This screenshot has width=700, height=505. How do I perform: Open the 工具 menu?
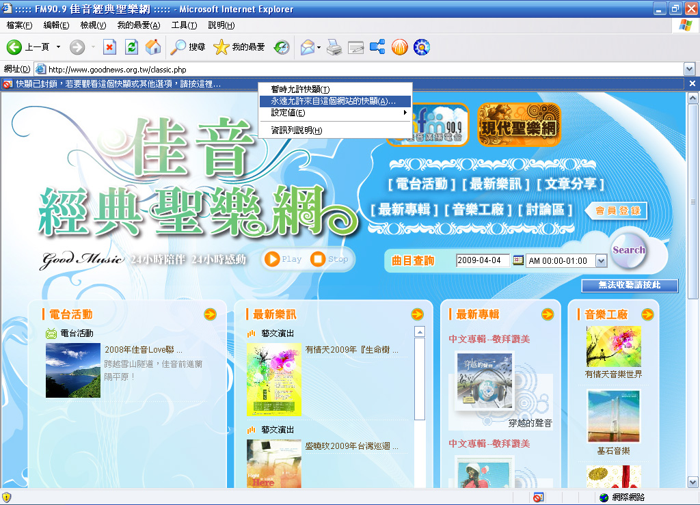click(184, 25)
